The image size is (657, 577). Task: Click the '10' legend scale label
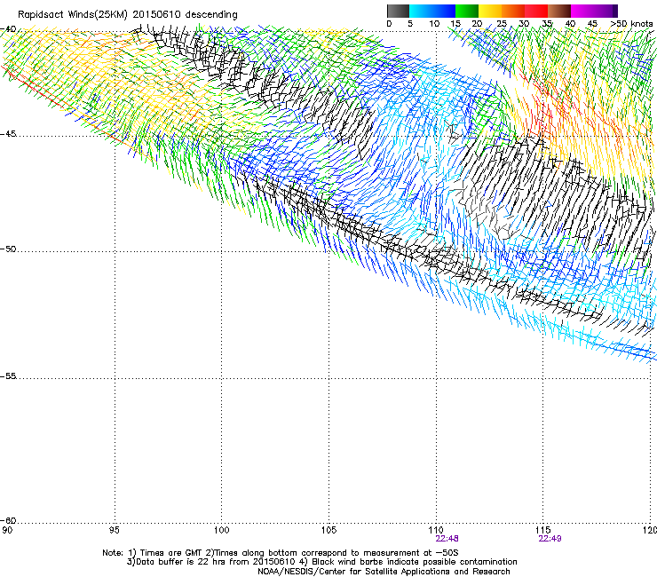(x=434, y=24)
